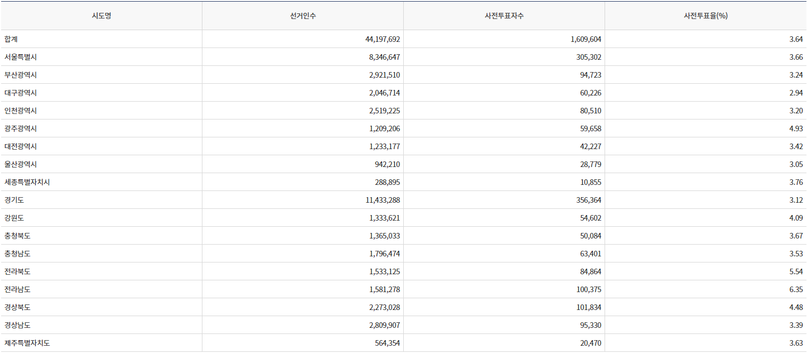Click the 사전투표율(%) column header
Viewport: 807px width, 353px height.
coord(705,16)
